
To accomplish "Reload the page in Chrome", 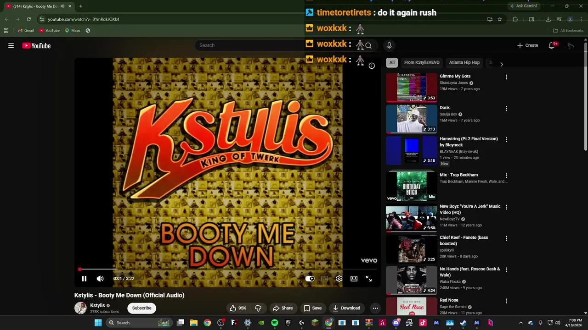I will (x=28, y=19).
